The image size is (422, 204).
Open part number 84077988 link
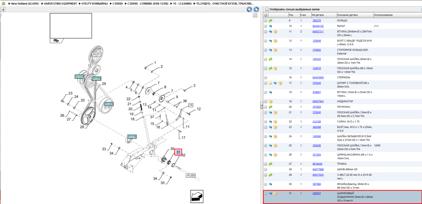[x=318, y=169]
